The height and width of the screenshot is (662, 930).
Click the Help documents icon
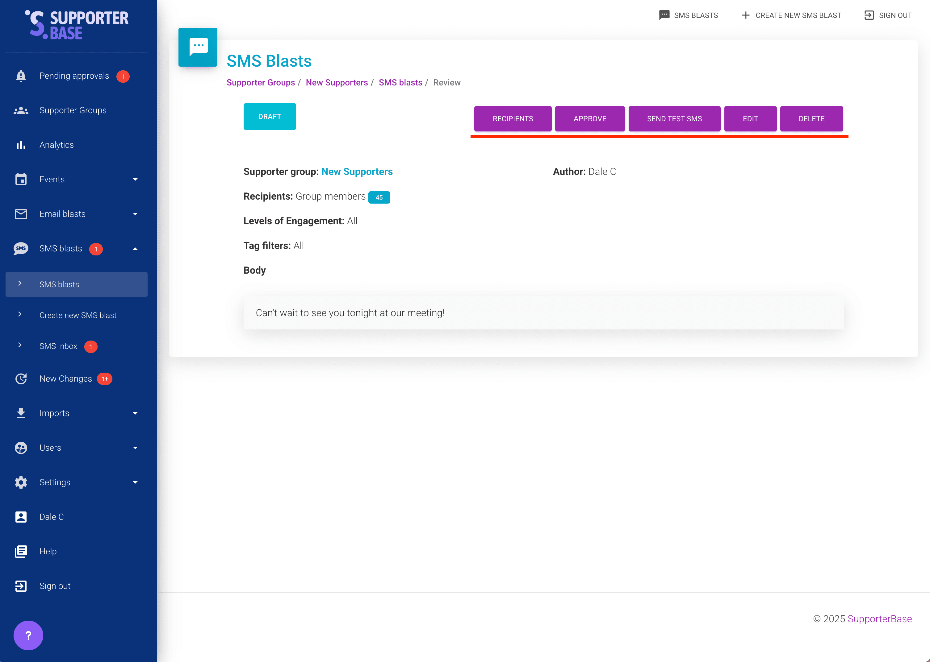[x=21, y=552]
